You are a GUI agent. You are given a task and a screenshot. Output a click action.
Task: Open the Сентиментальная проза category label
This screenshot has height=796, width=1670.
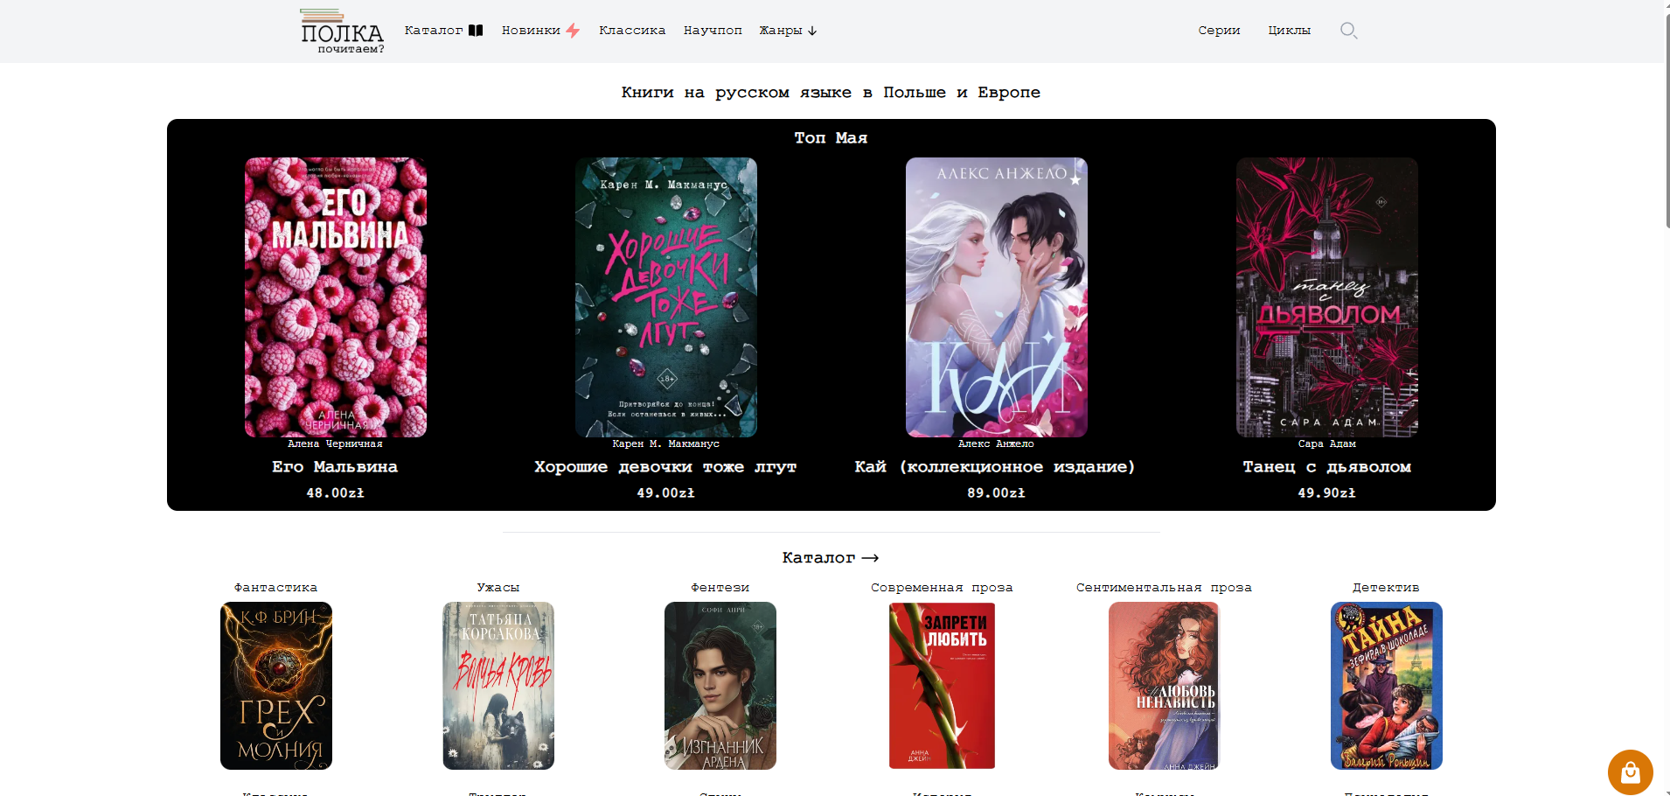click(1164, 588)
